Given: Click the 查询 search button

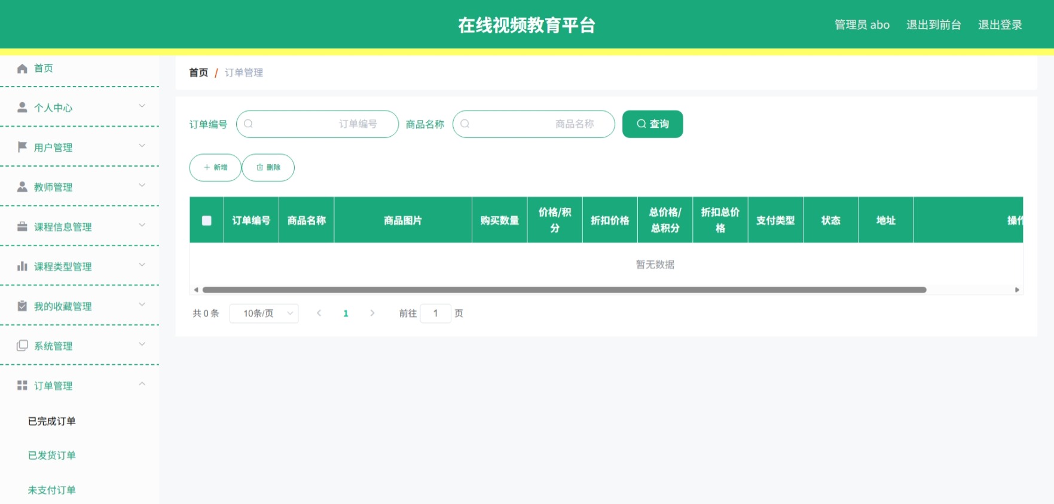Looking at the screenshot, I should click(x=652, y=124).
